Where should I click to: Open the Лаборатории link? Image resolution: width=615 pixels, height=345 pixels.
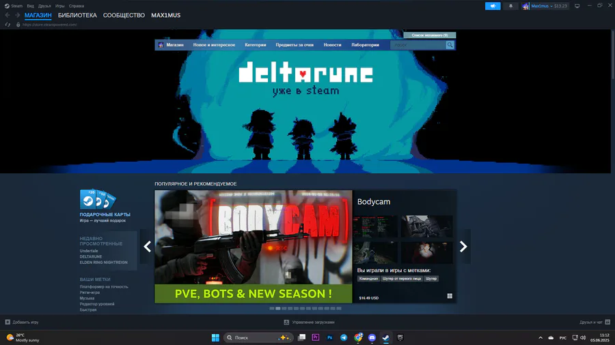click(365, 45)
